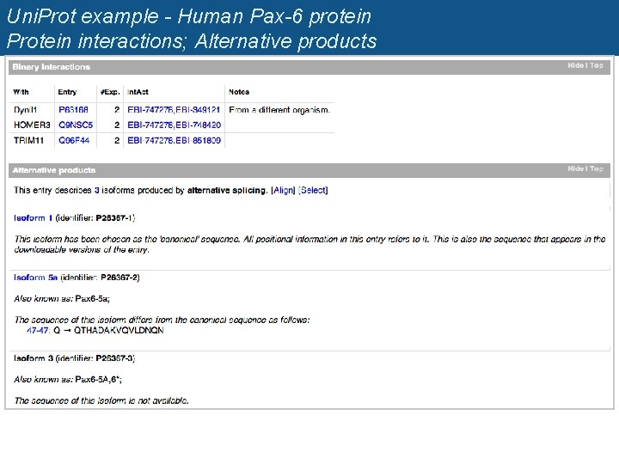The height and width of the screenshot is (464, 619).
Task: Click 'The sequence of this isoform differs' line
Action: [162, 320]
